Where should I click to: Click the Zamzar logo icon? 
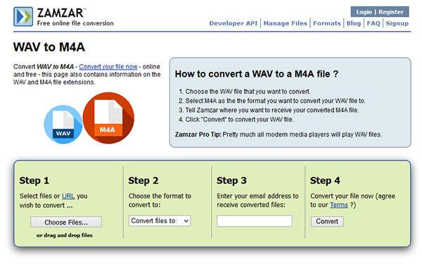(x=23, y=17)
